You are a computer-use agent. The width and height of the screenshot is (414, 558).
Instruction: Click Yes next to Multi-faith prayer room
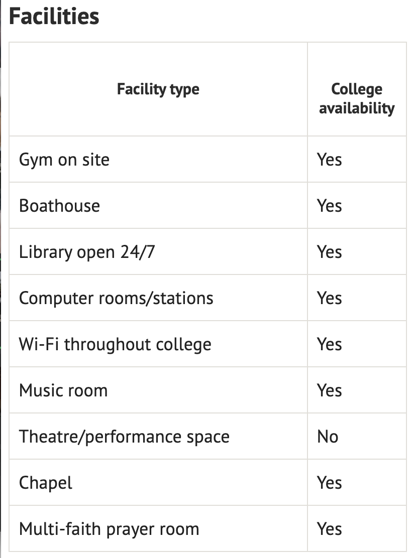point(330,529)
